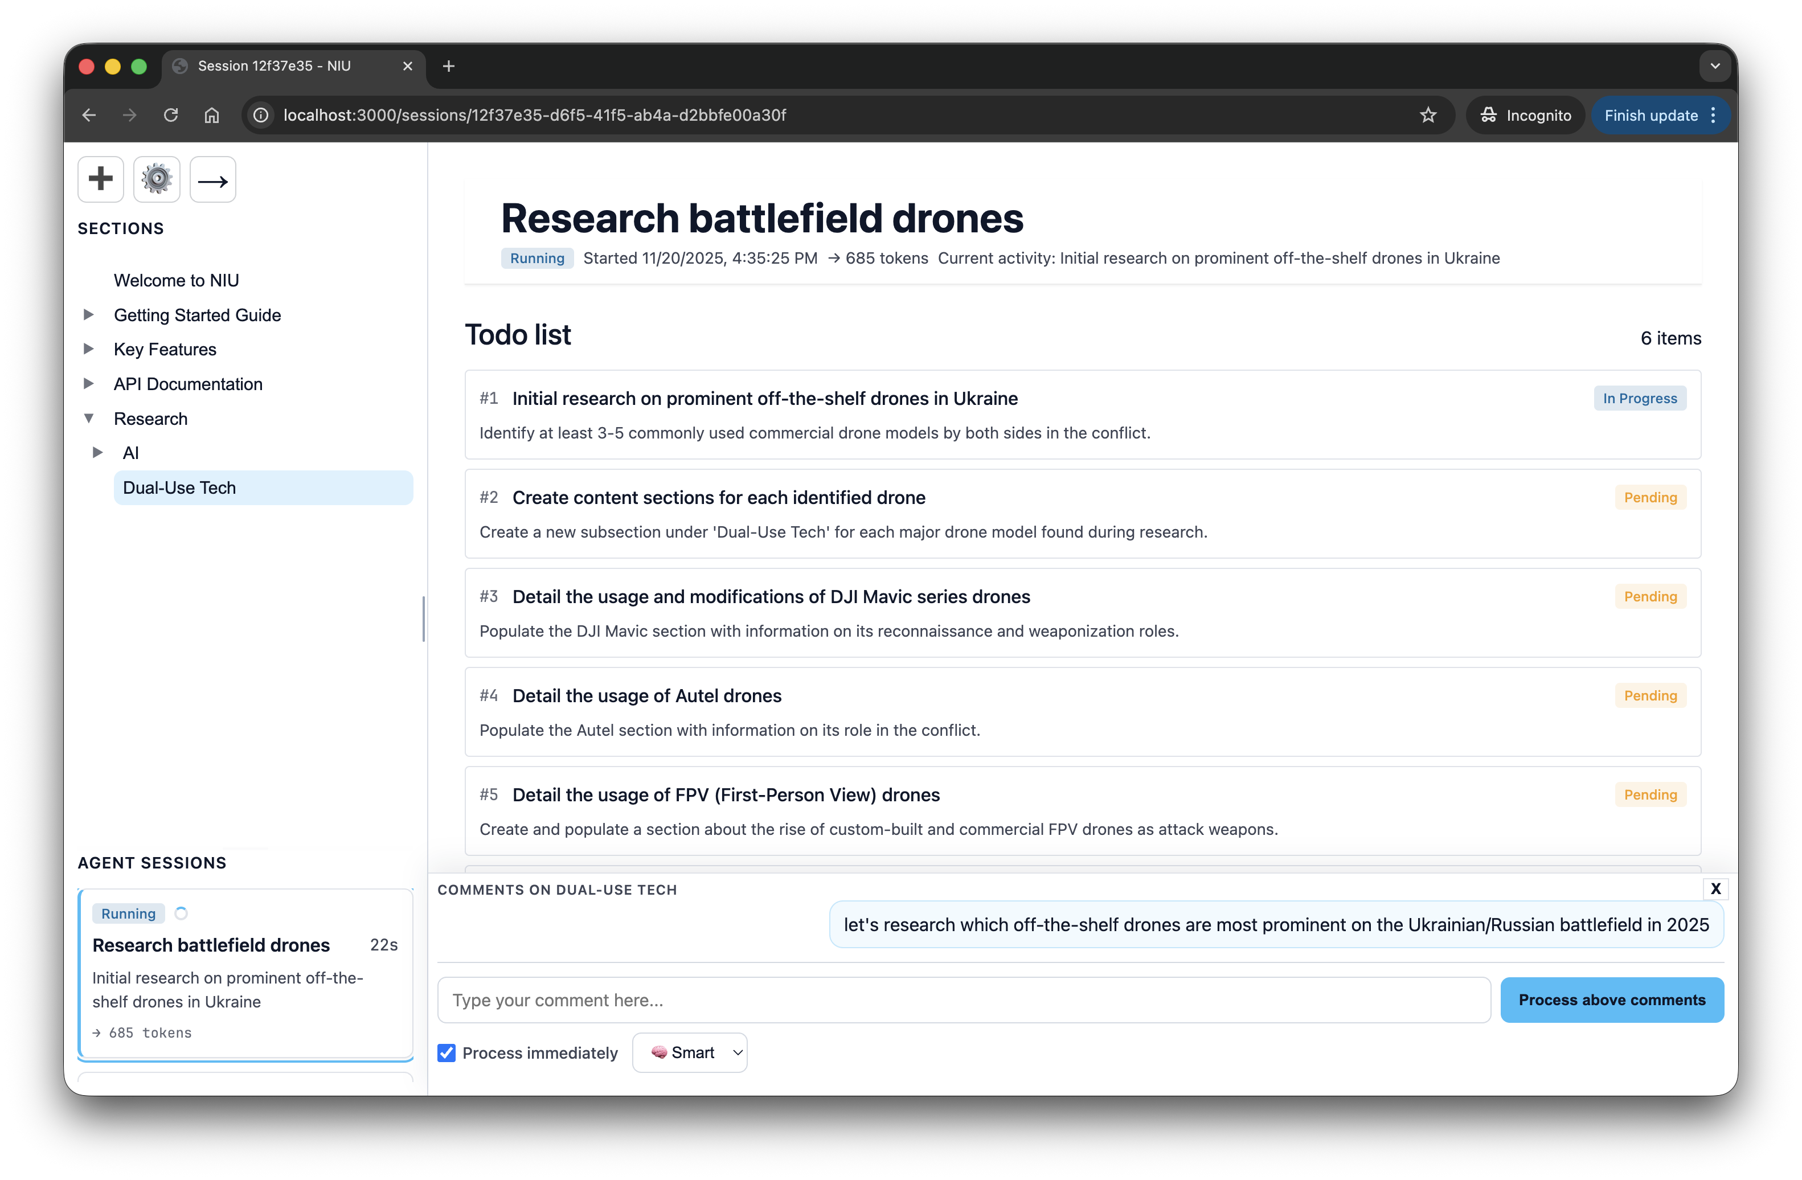The height and width of the screenshot is (1180, 1802).
Task: Open a new browser tab
Action: (449, 66)
